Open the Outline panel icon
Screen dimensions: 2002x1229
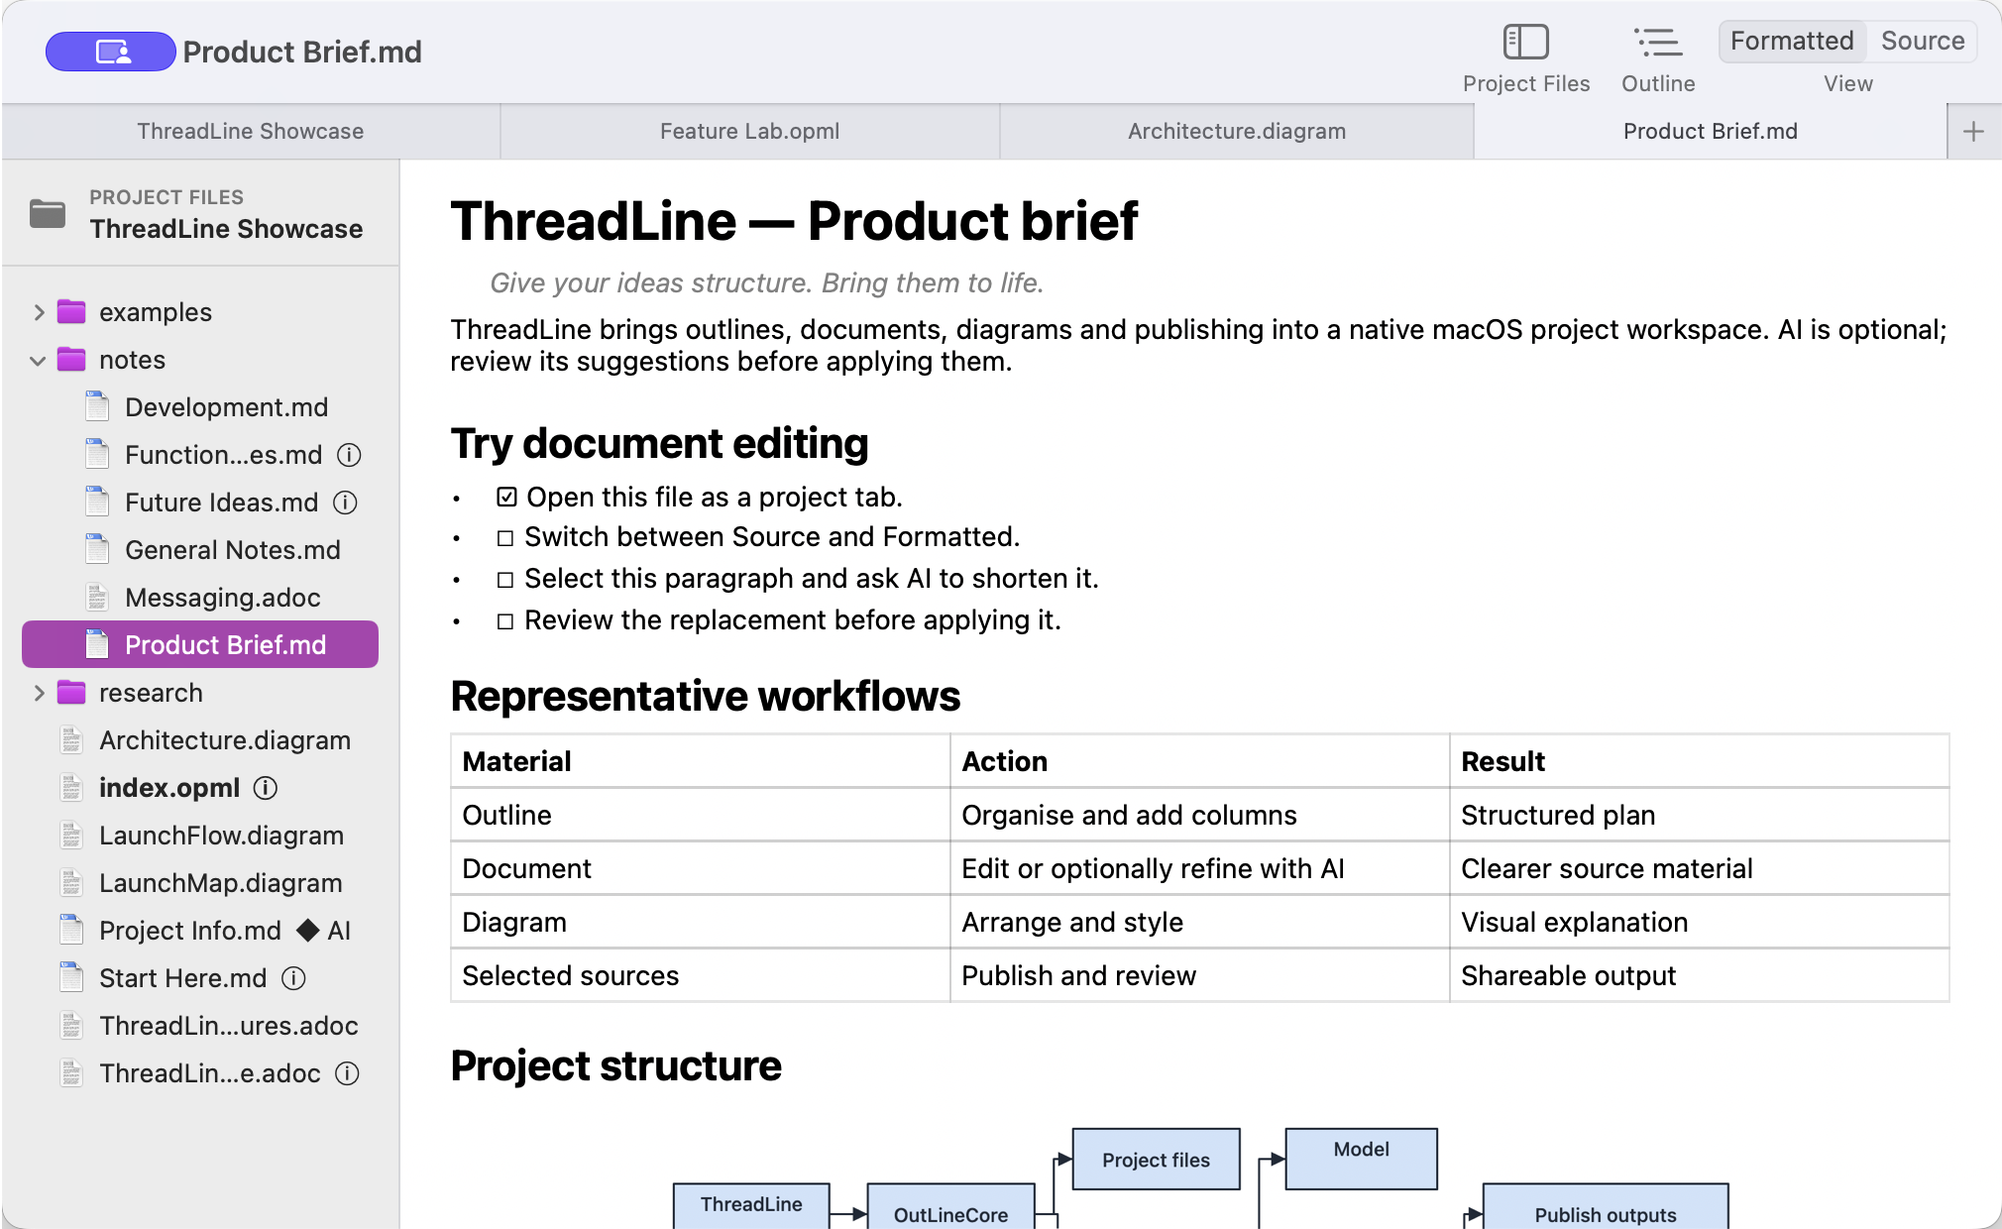(x=1657, y=43)
